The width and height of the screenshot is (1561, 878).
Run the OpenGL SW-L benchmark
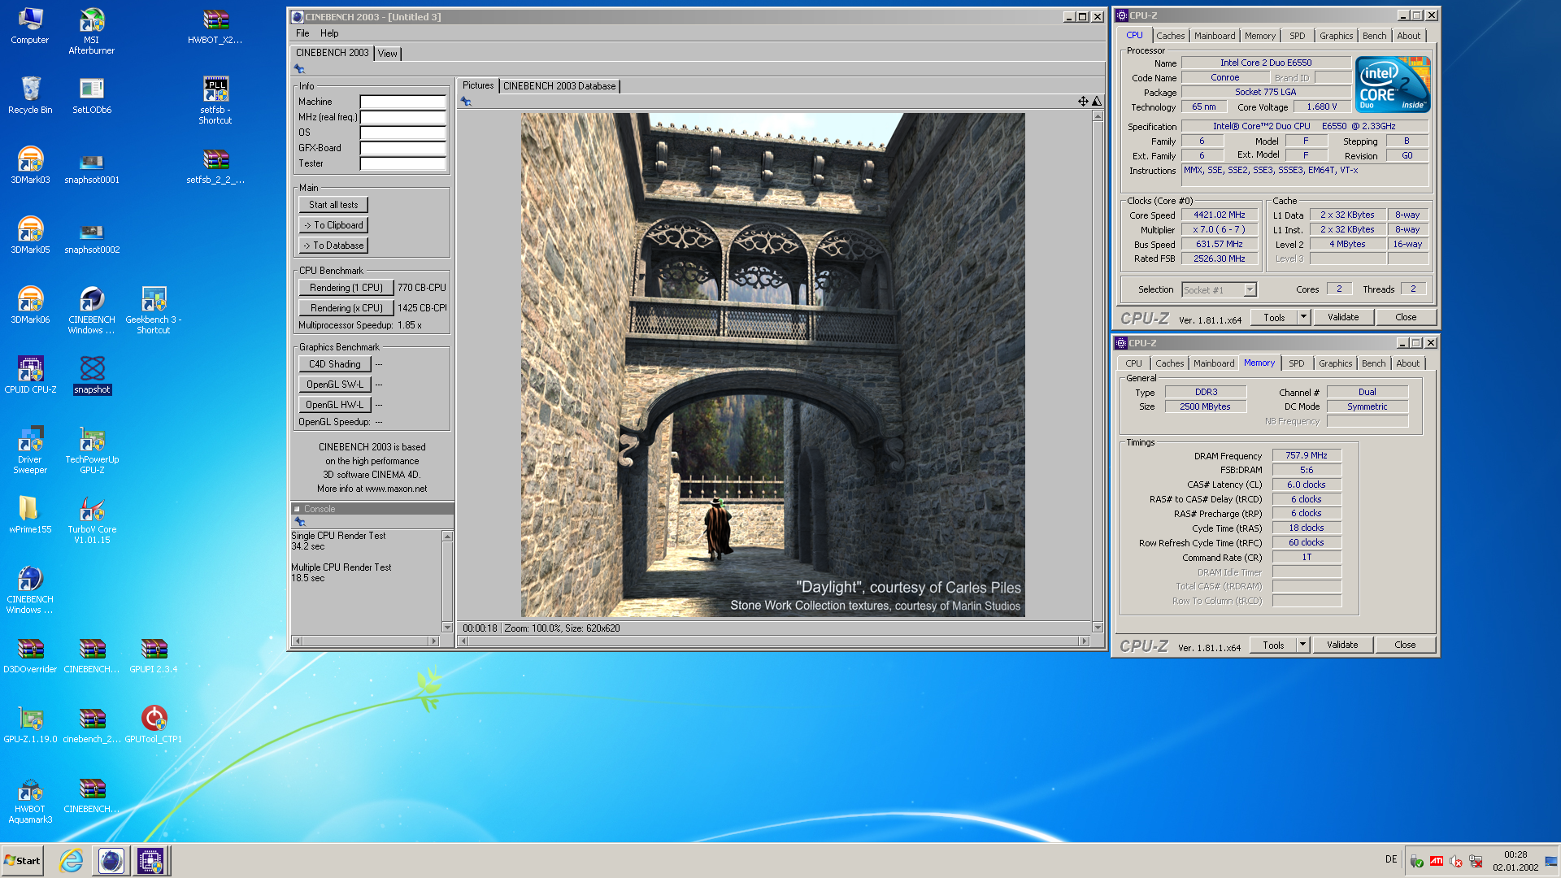[335, 385]
